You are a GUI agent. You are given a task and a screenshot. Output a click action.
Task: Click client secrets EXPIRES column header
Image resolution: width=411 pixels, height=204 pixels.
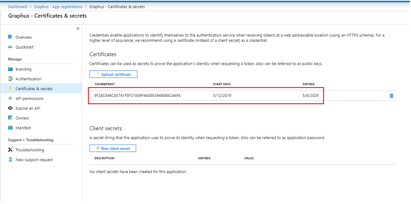click(204, 158)
